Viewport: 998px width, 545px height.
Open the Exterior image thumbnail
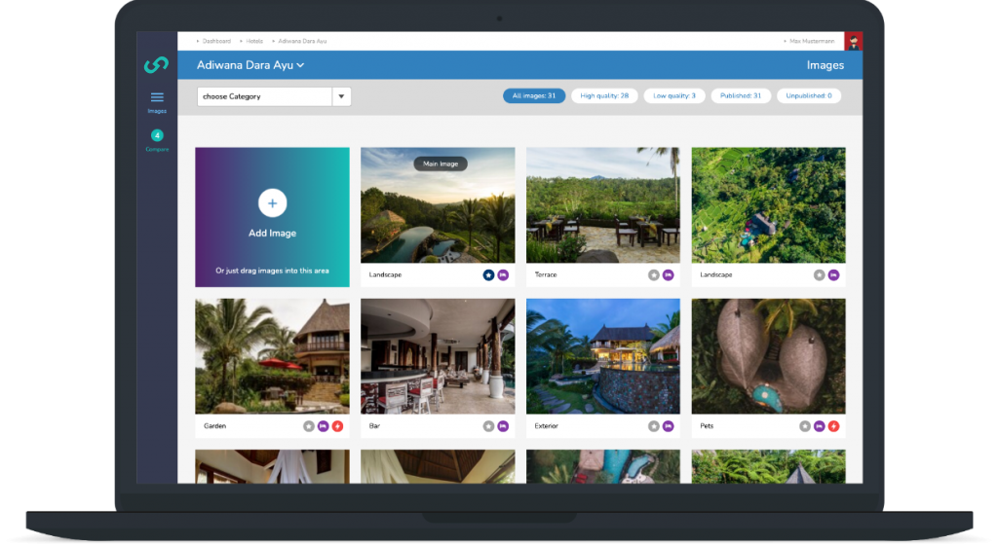point(602,356)
